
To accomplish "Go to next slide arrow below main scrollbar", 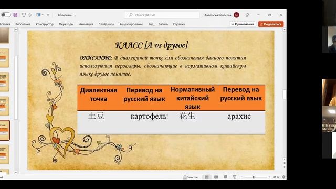I will (285, 167).
